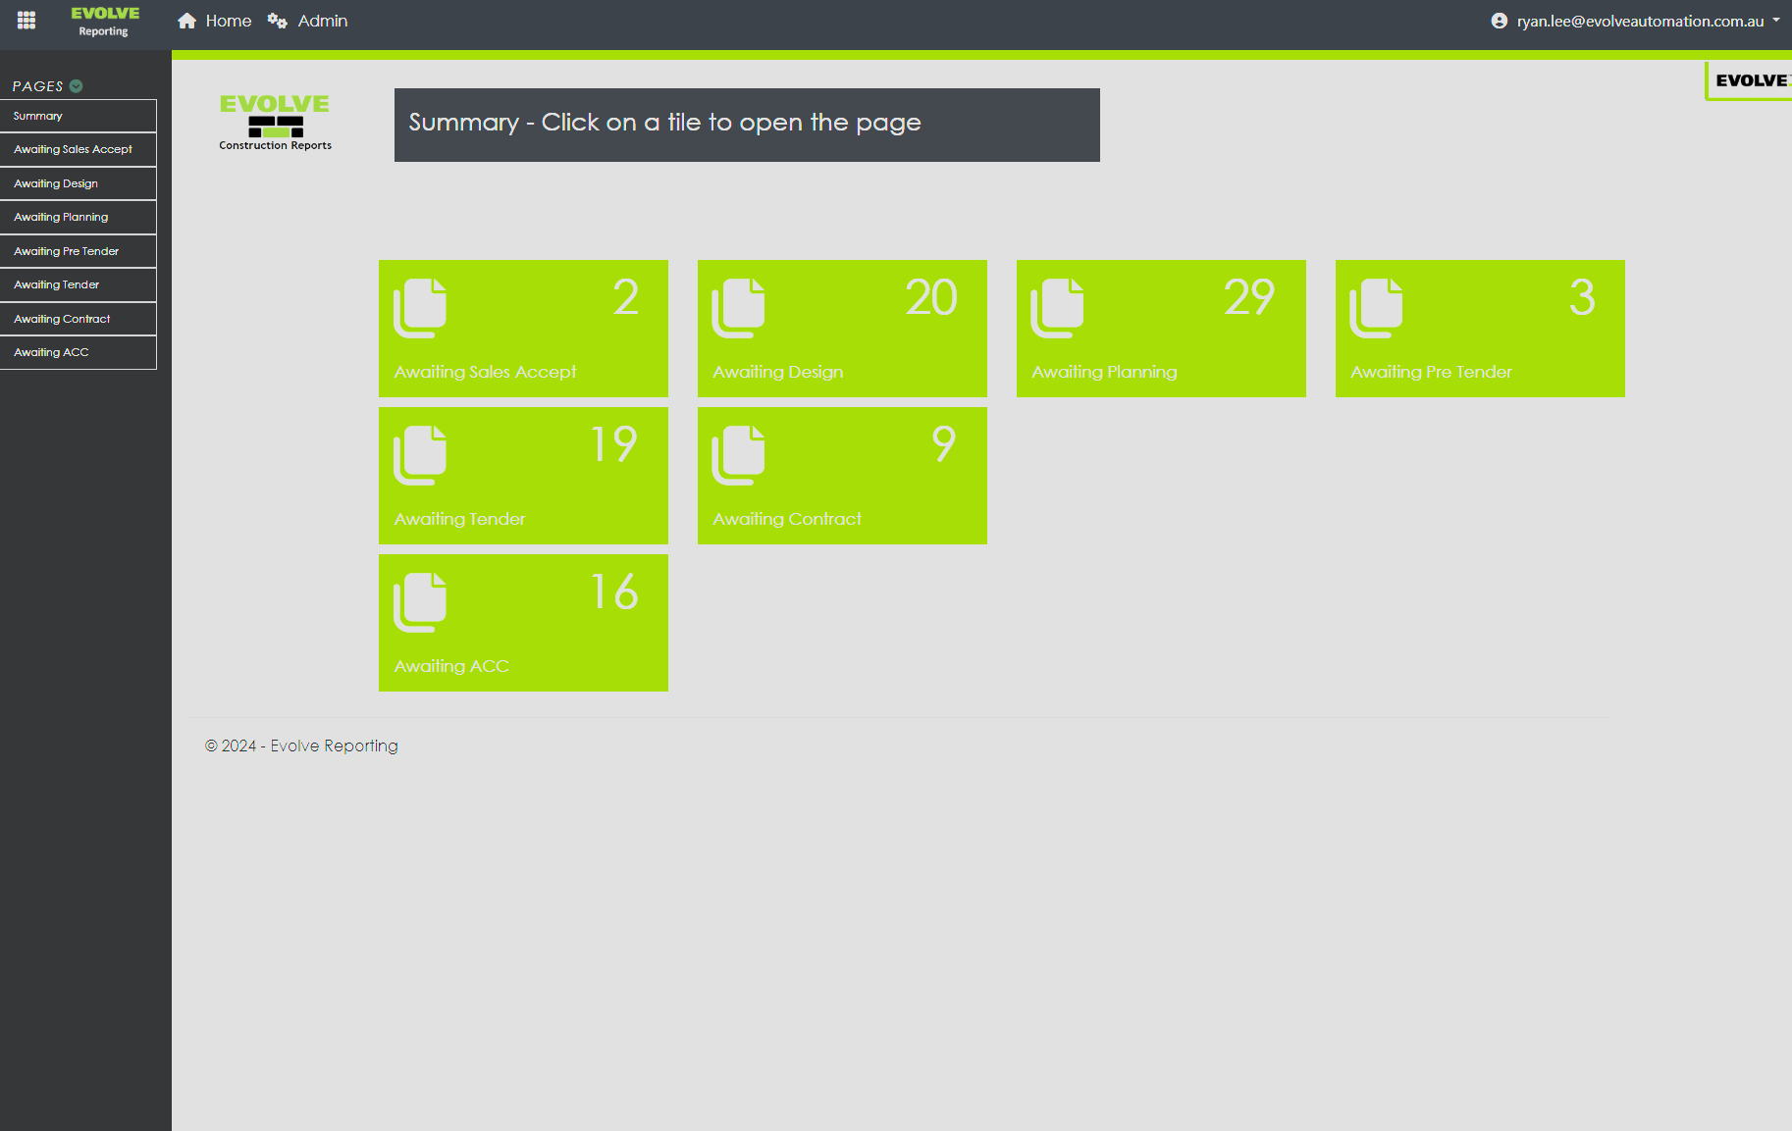This screenshot has height=1131, width=1792.
Task: Expand the user account dropdown arrow
Action: [x=1776, y=20]
